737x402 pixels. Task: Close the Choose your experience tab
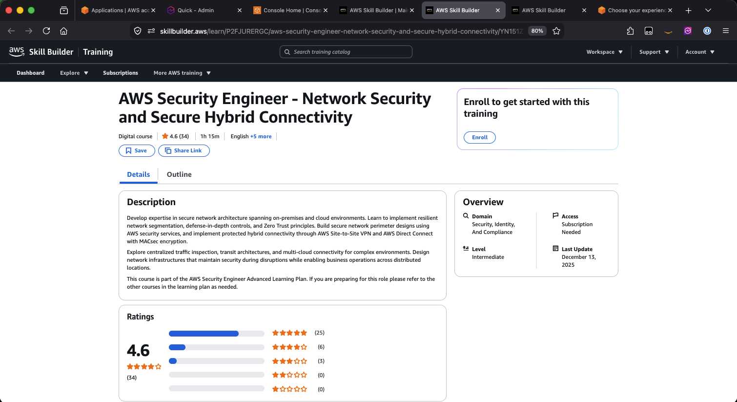click(670, 10)
